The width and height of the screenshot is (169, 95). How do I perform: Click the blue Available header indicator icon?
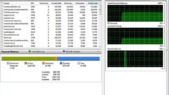point(64,51)
